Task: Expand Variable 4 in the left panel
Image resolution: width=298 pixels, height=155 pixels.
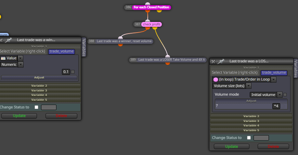Action: (x=39, y=95)
